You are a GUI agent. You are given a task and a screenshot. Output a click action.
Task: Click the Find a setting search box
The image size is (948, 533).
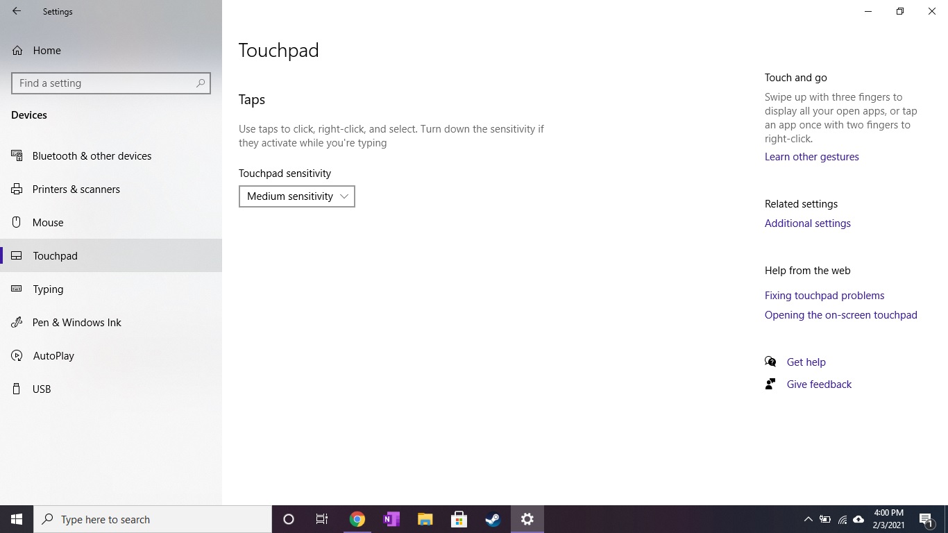pos(111,83)
